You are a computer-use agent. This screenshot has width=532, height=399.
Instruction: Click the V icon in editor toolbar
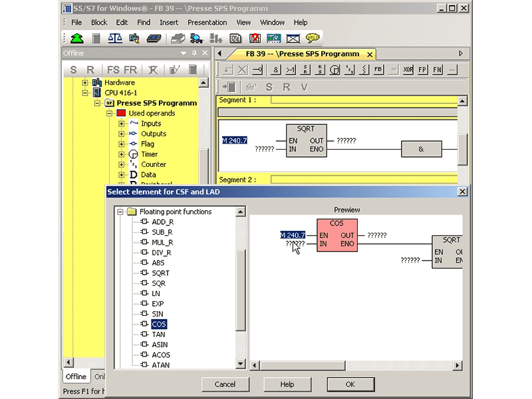305,88
